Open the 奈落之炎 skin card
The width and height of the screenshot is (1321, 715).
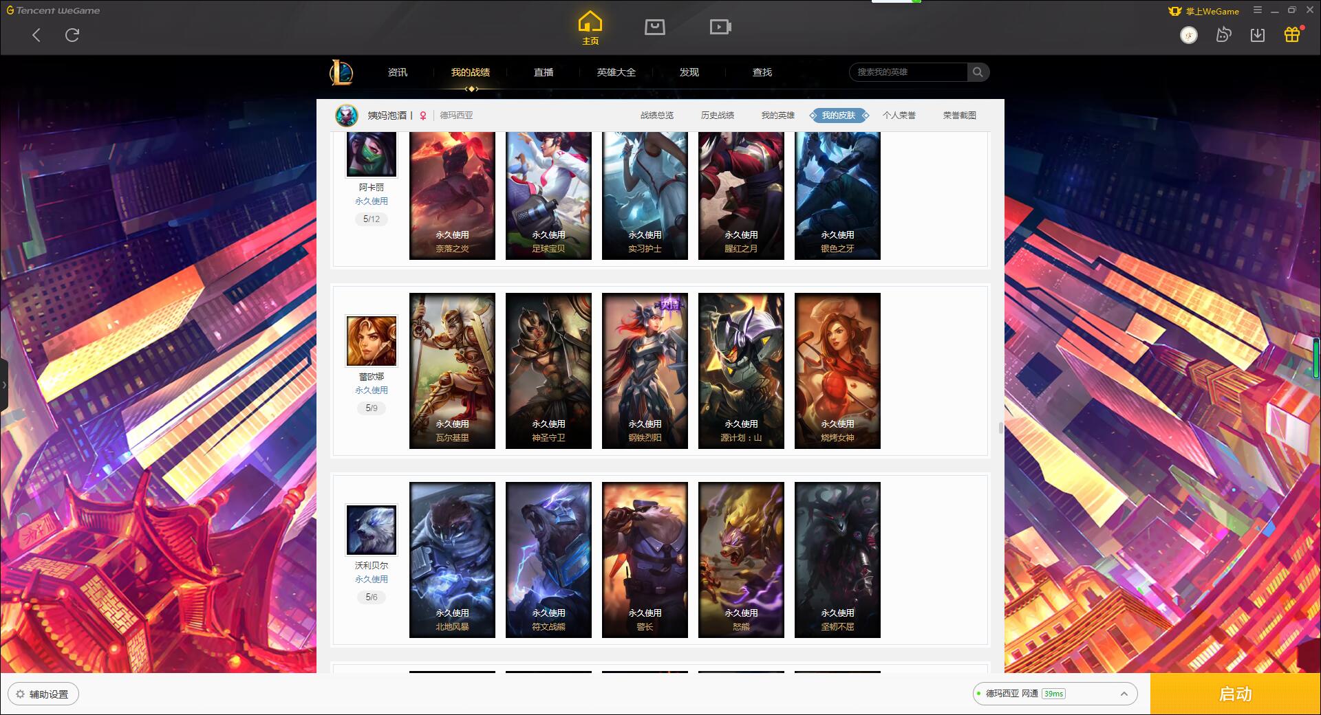point(452,195)
